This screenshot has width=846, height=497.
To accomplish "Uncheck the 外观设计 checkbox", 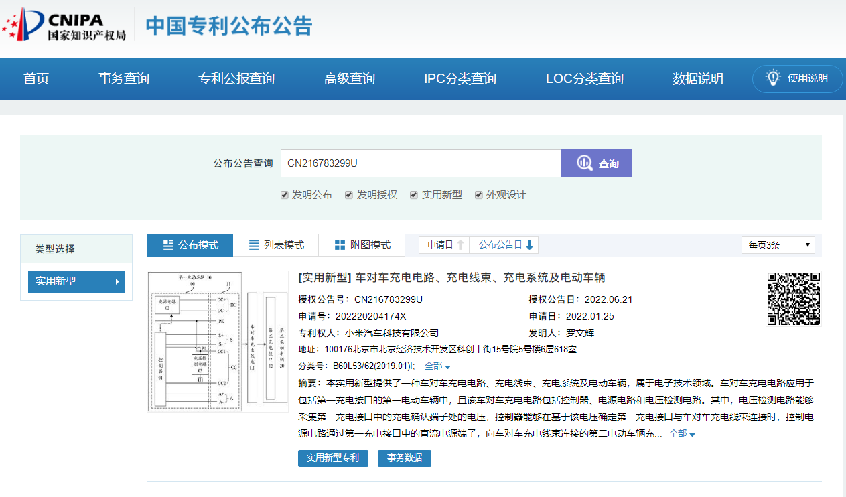I will pyautogui.click(x=479, y=195).
